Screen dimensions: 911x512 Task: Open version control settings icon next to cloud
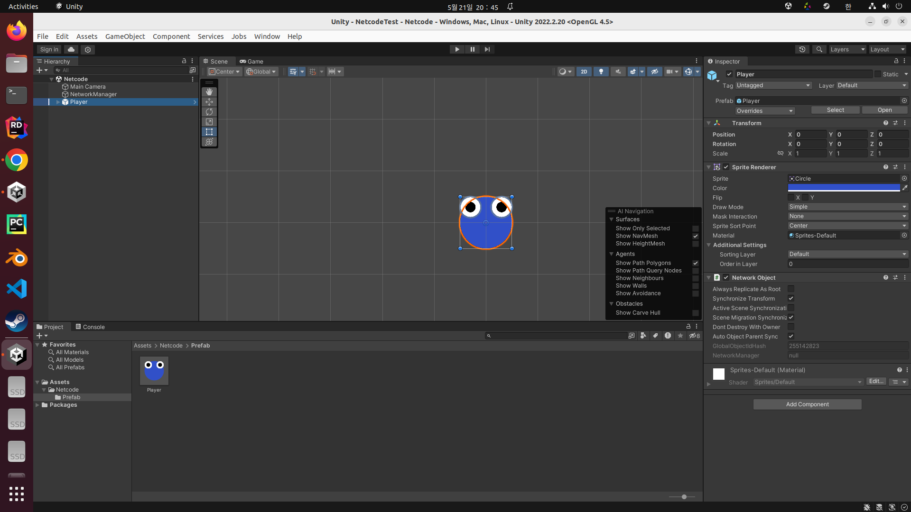click(x=88, y=49)
